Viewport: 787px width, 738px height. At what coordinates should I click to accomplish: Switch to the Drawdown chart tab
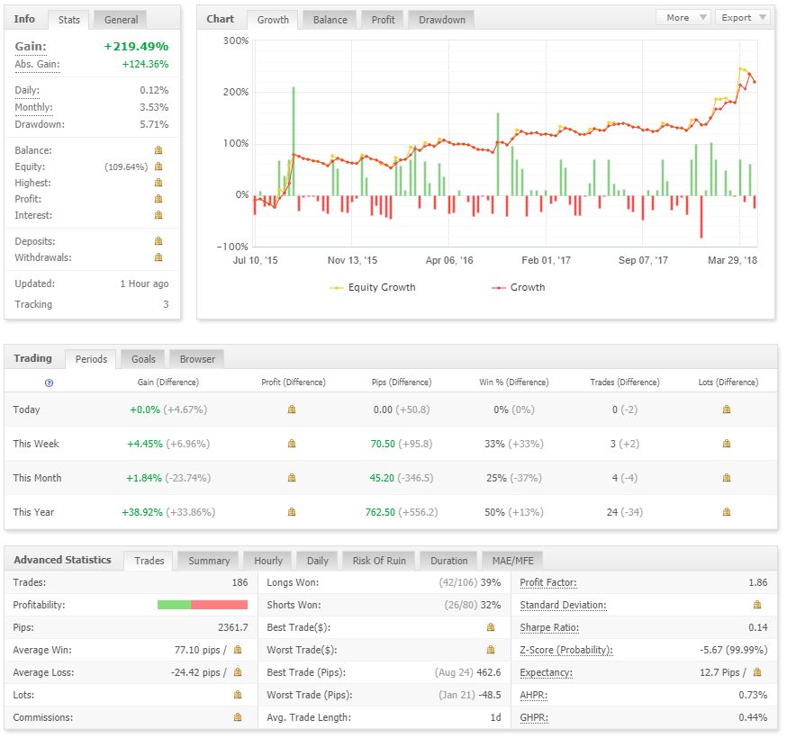tap(442, 20)
